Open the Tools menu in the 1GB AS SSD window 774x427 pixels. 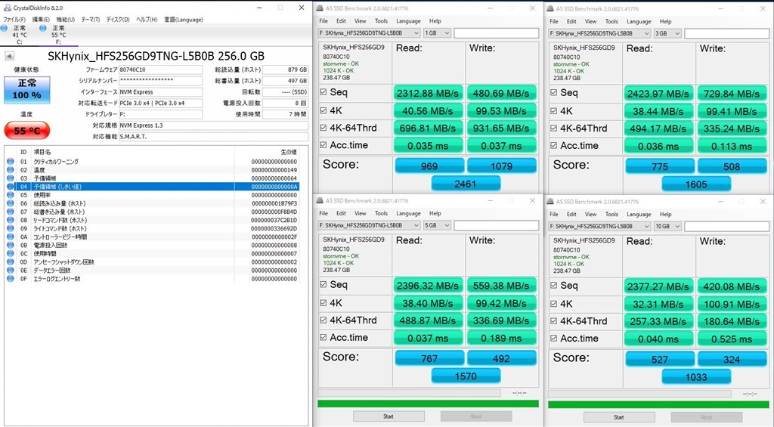pos(381,20)
